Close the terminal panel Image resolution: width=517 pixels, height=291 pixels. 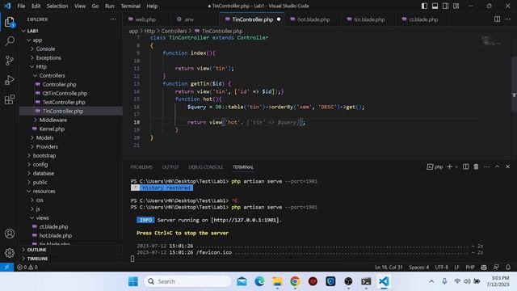coord(508,167)
